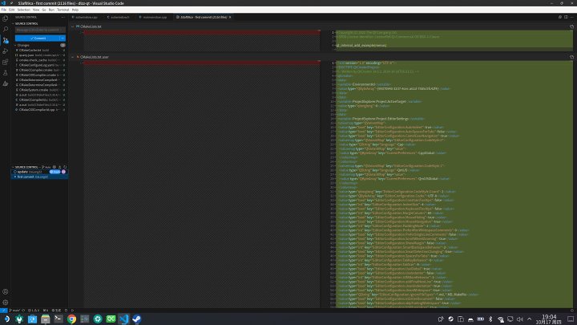
Task: Launch Google Chrome from the taskbar
Action: tap(71, 319)
